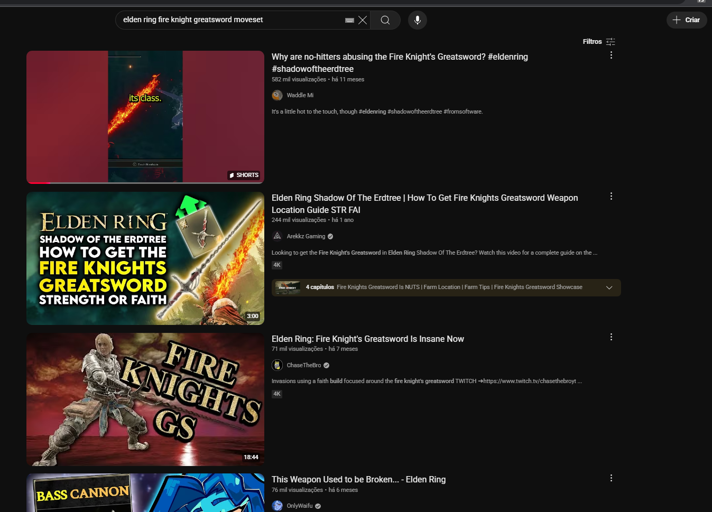
Task: Click the verified badge next to OnlyWaifu
Action: (318, 506)
